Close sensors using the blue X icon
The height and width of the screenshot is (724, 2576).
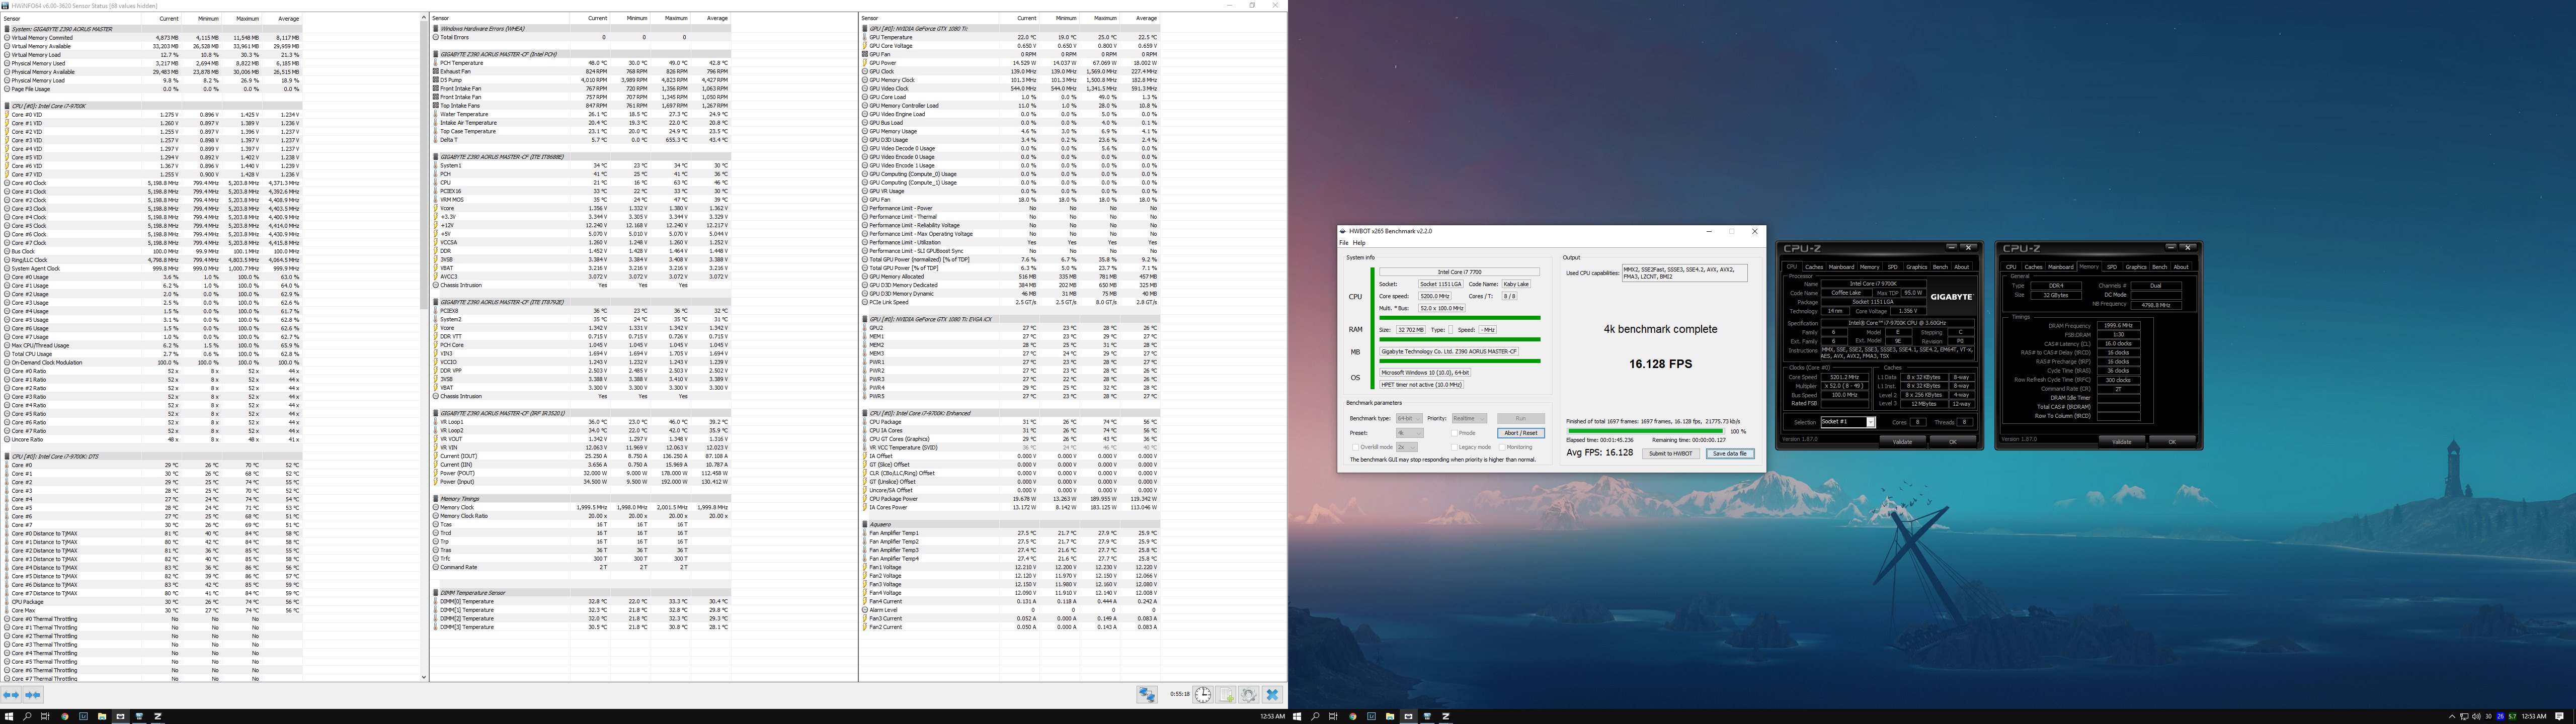point(1272,695)
